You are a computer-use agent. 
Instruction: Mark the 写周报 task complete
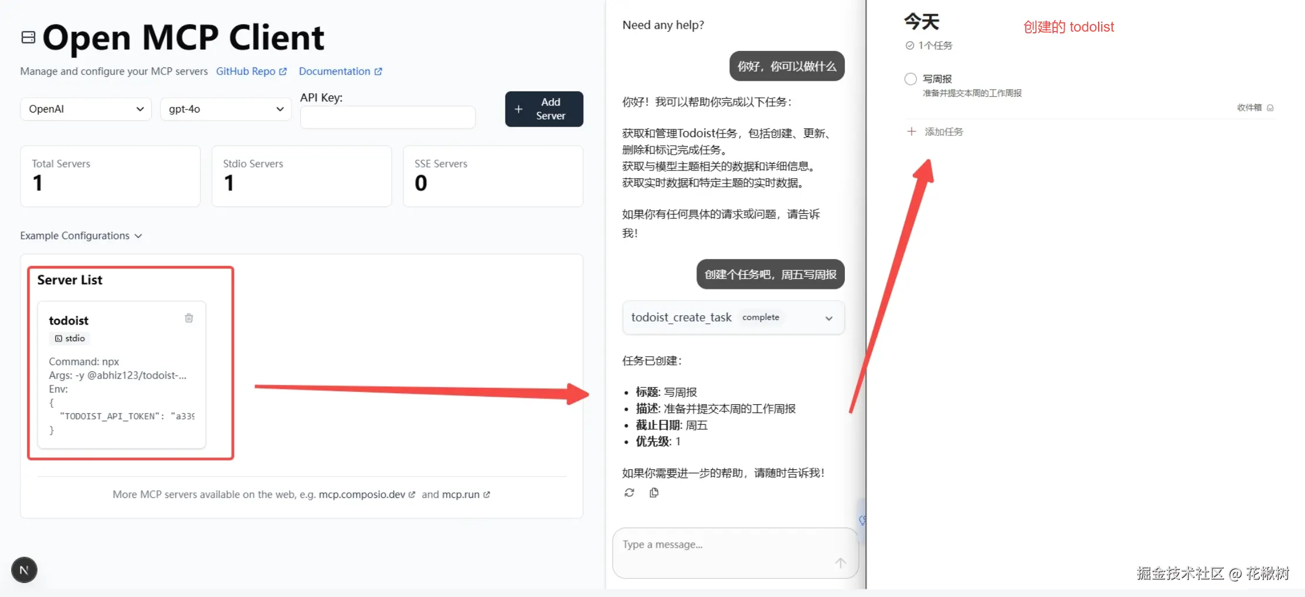pos(910,79)
